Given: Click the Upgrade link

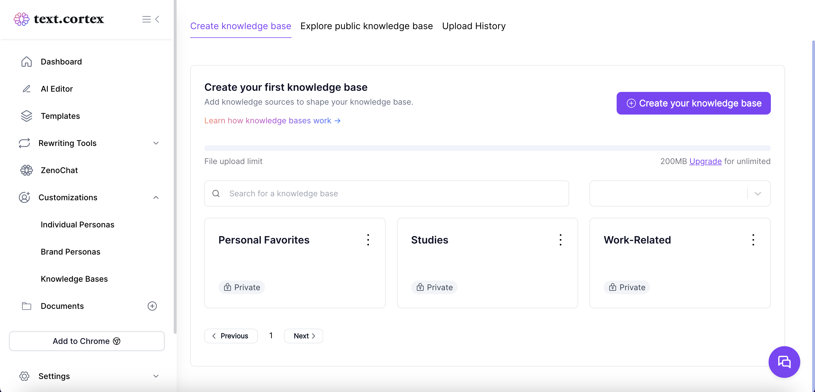Looking at the screenshot, I should [705, 161].
